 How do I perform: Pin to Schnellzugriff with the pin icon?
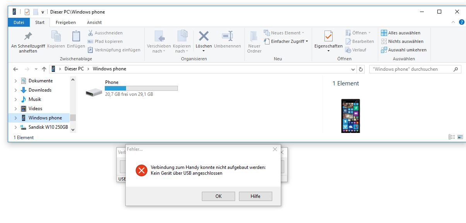[x=28, y=36]
